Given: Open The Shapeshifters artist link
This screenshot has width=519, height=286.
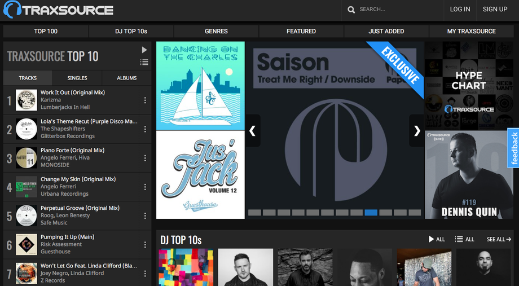Looking at the screenshot, I should click(x=63, y=129).
